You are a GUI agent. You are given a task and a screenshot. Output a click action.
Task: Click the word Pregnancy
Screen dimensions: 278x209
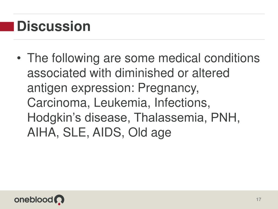click(x=168, y=88)
